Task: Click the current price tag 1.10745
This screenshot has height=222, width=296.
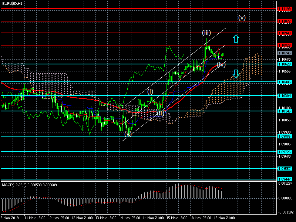Action: (285, 53)
